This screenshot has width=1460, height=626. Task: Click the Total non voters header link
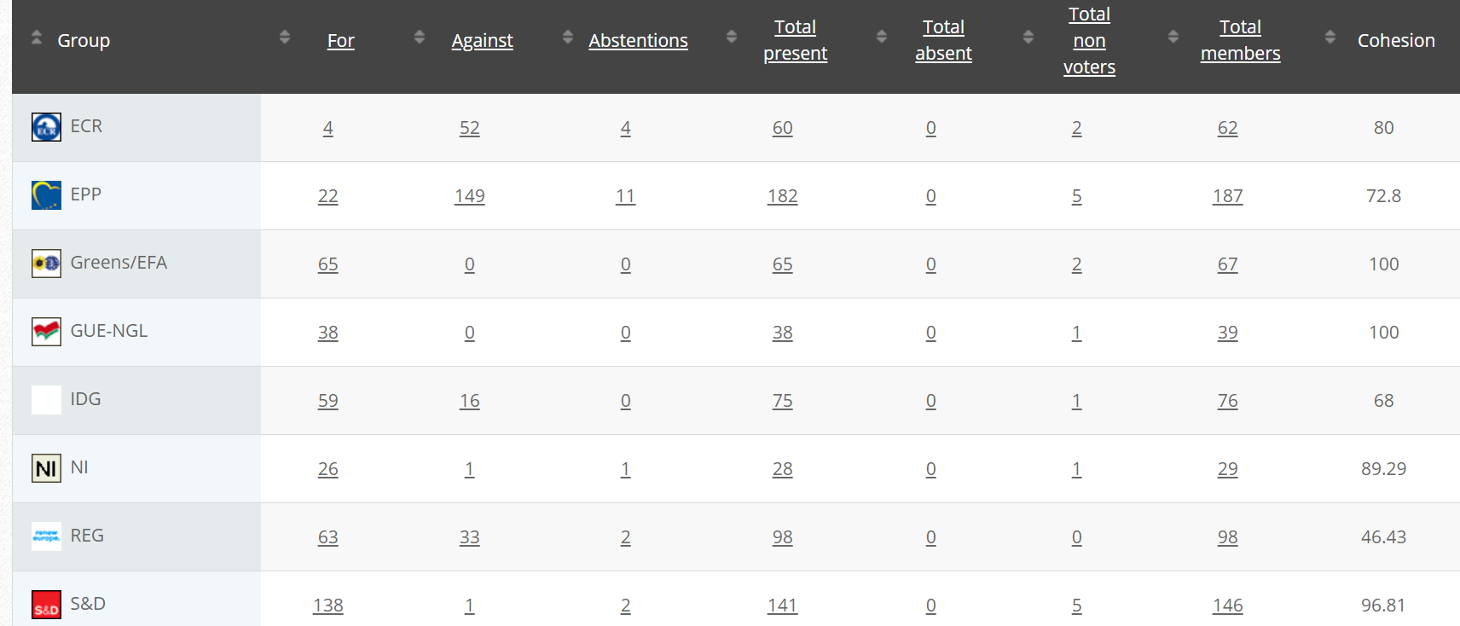[1089, 40]
